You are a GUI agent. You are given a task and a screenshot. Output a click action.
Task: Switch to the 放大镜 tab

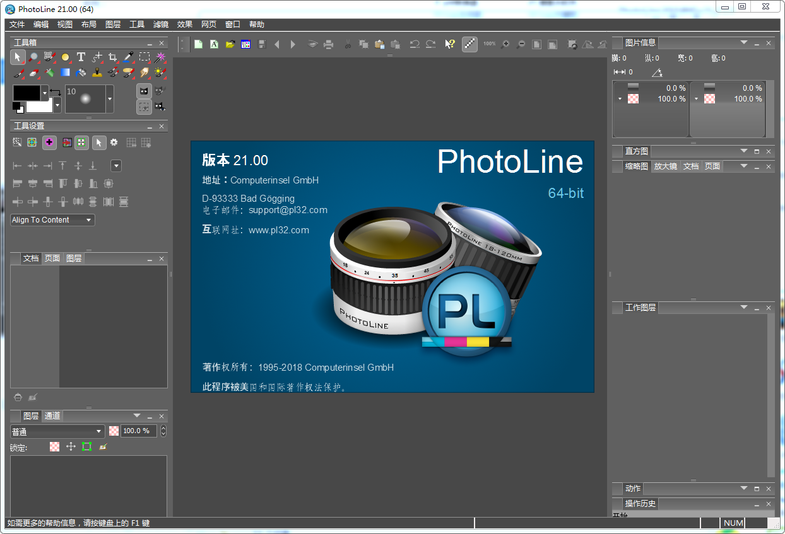pyautogui.click(x=665, y=166)
